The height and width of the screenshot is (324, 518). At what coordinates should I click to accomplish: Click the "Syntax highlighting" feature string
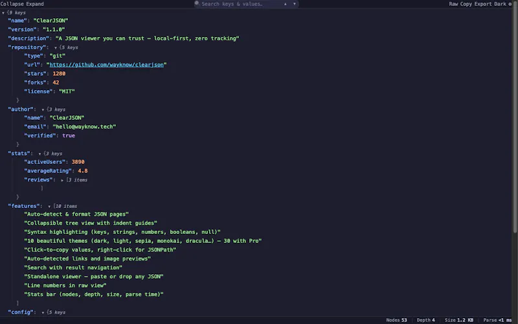(122, 232)
